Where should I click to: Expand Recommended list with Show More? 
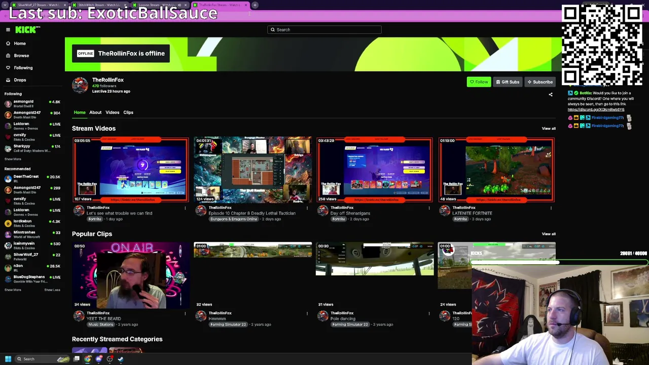coord(13,290)
